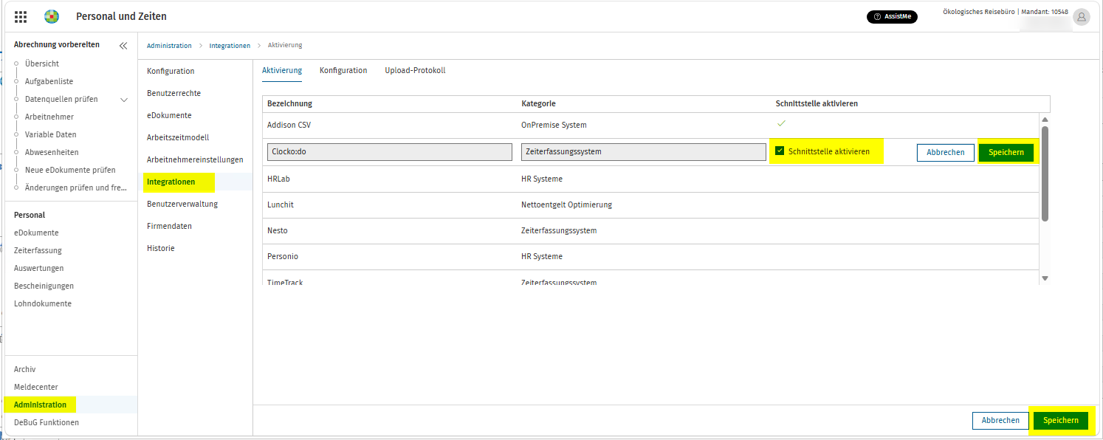1103x440 pixels.
Task: Open Benutzerverwaltung in the administration menu
Action: [x=182, y=204]
